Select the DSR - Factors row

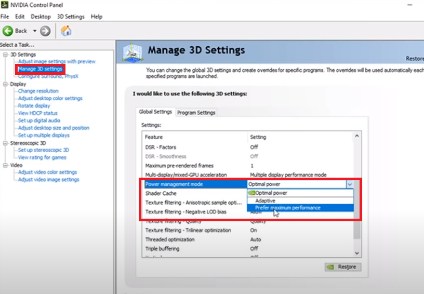(x=247, y=148)
